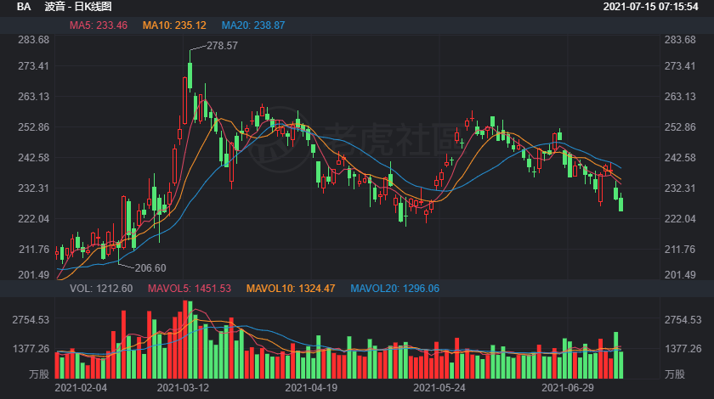Click the left axis price 201.49
Image resolution: width=714 pixels, height=399 pixels.
34,275
